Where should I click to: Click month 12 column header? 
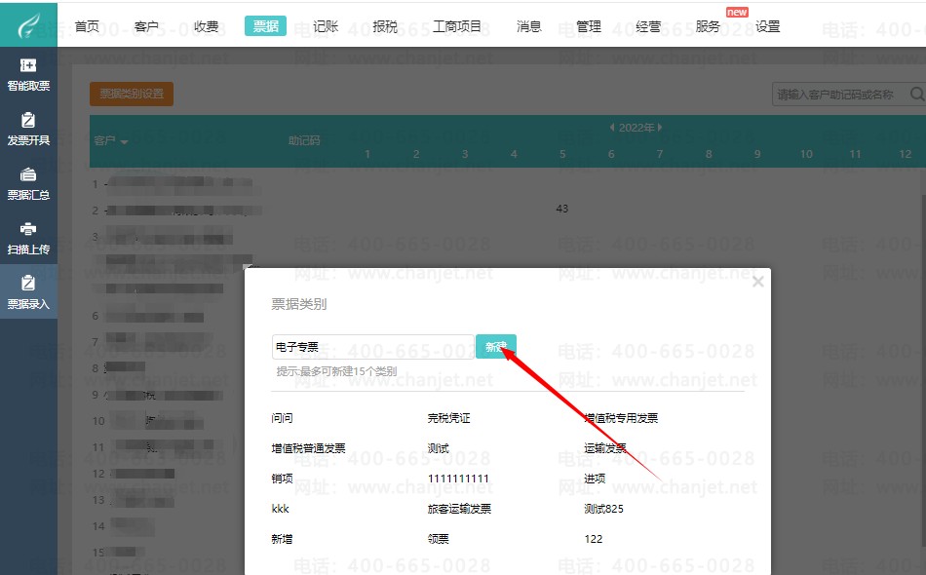pos(905,154)
